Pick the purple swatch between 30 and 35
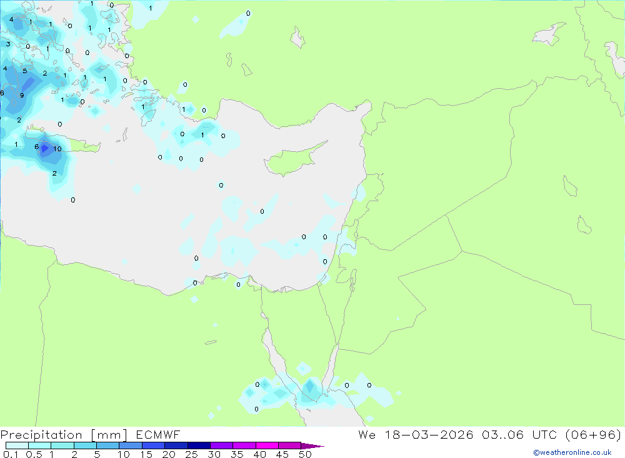 [221, 446]
